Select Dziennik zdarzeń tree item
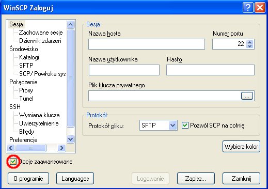268x189 pixels. click(40, 41)
